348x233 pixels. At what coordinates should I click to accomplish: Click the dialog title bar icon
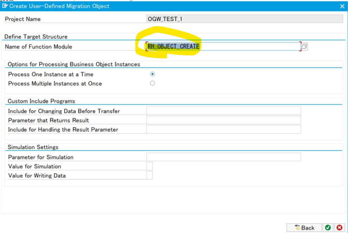coord(5,6)
